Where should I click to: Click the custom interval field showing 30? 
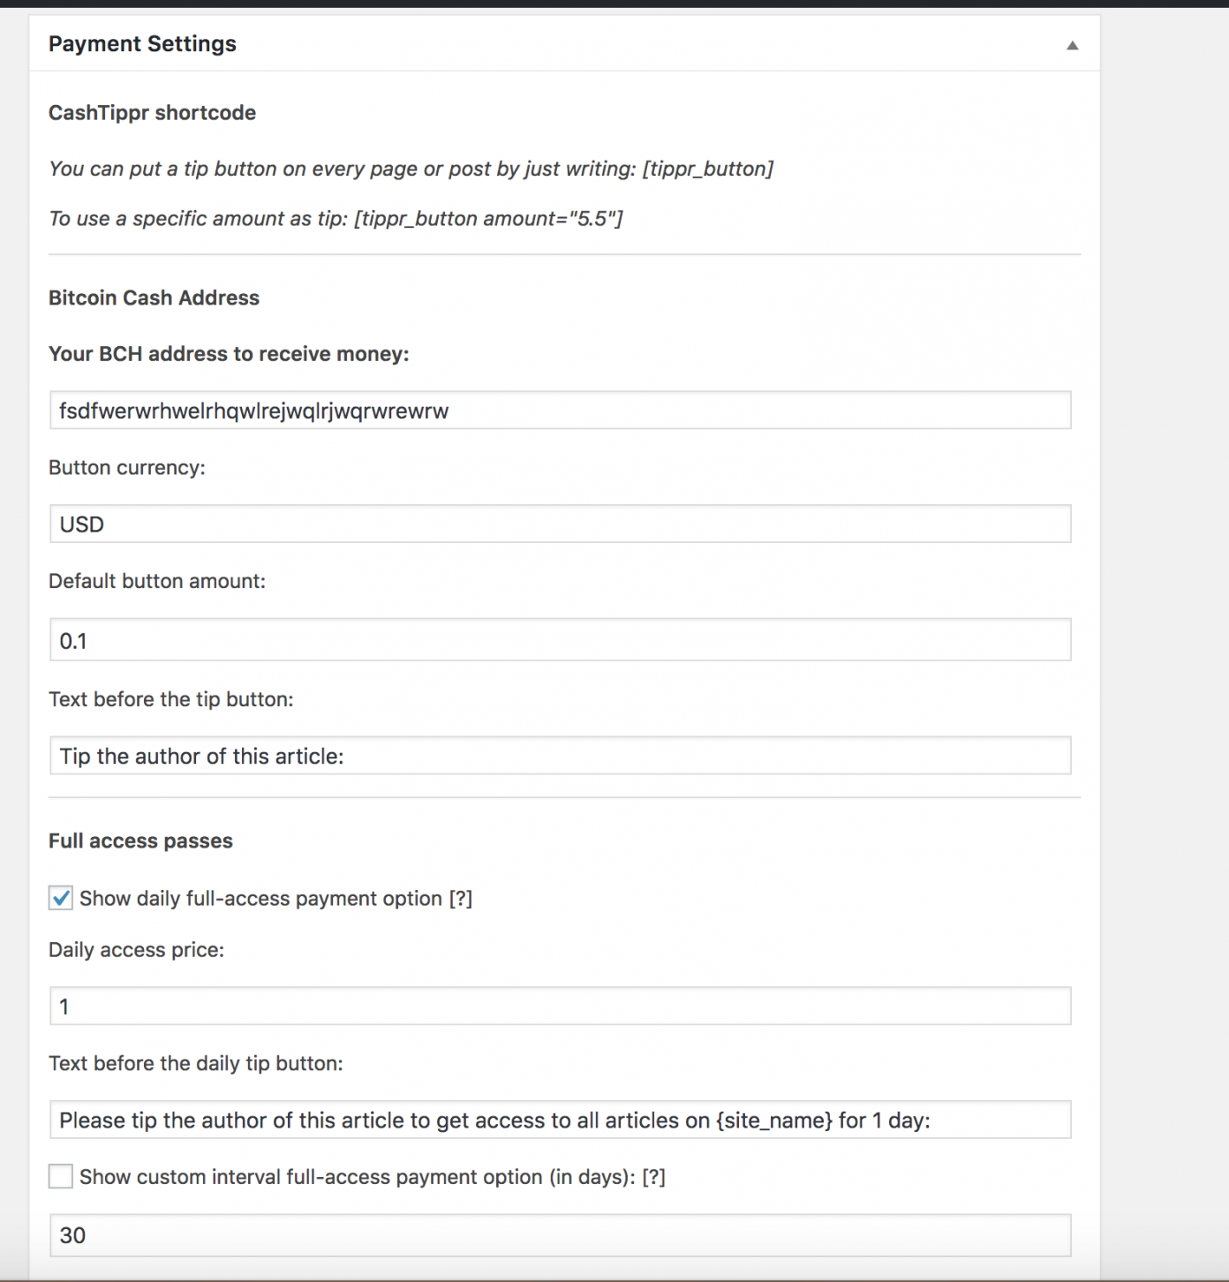click(562, 1235)
